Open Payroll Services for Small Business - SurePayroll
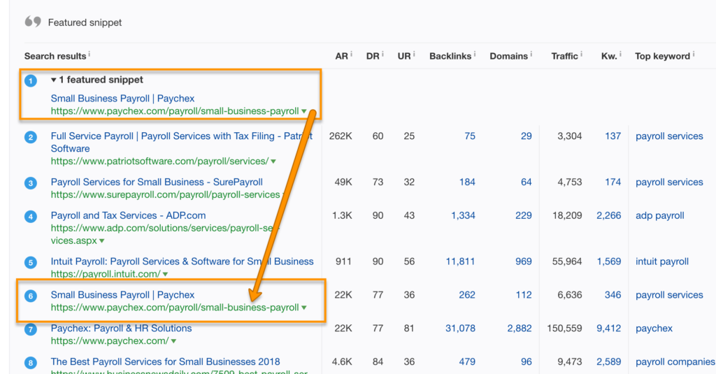 [157, 182]
